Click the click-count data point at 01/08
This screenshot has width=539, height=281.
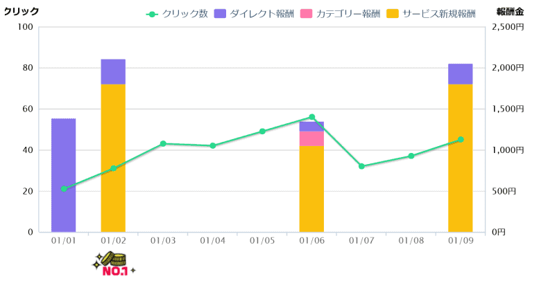coord(411,156)
